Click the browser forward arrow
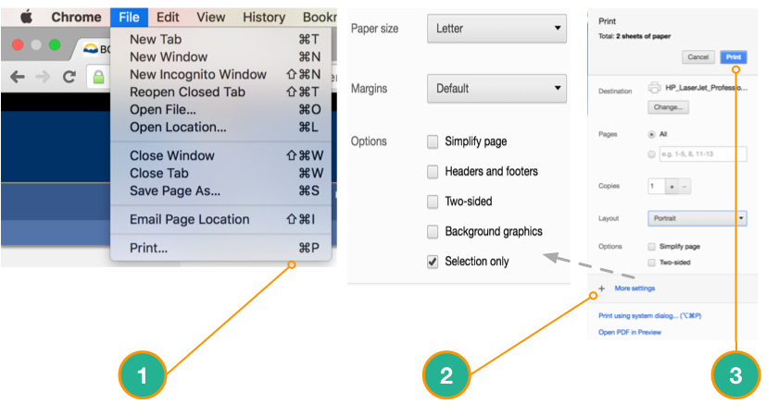The height and width of the screenshot is (416, 766). [x=43, y=77]
